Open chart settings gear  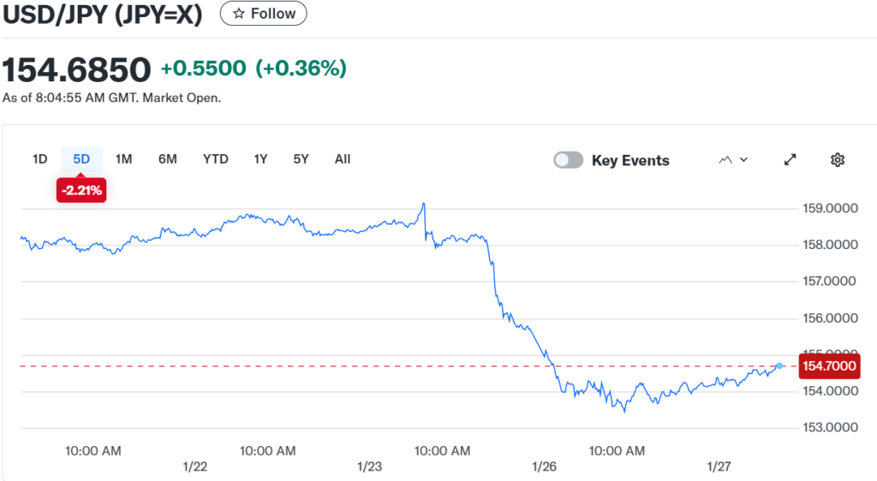pos(838,160)
